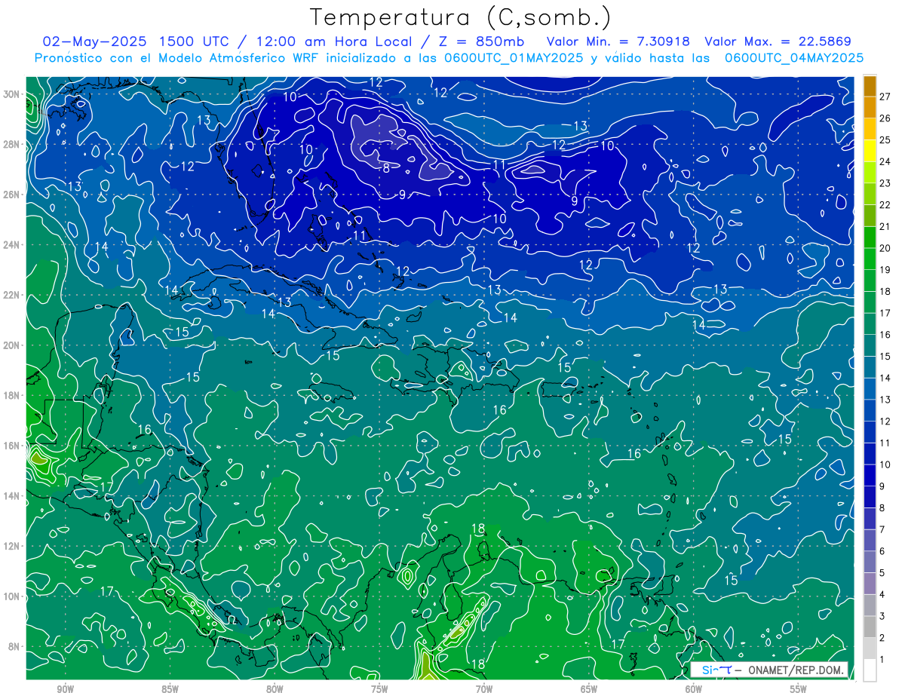Image resolution: width=905 pixels, height=699 pixels.
Task: Click the "0600UTC_04MAY2025" valid-until time text
Action: 793,57
